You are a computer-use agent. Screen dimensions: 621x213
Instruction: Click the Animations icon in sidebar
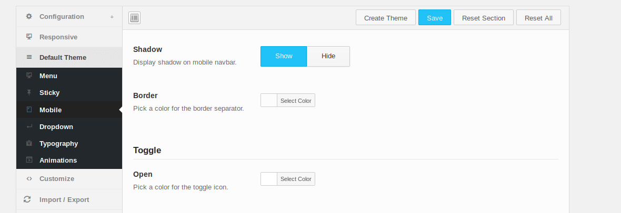(29, 161)
